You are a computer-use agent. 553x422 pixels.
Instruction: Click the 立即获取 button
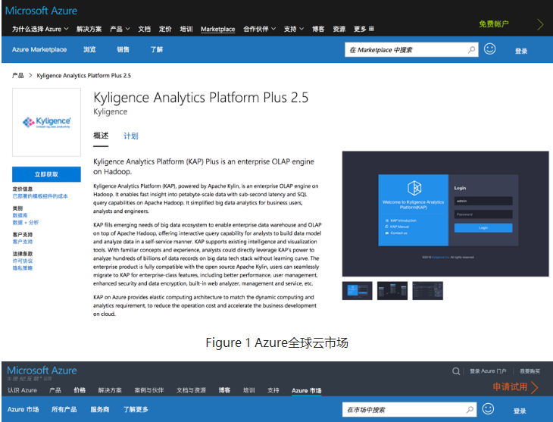coord(46,174)
